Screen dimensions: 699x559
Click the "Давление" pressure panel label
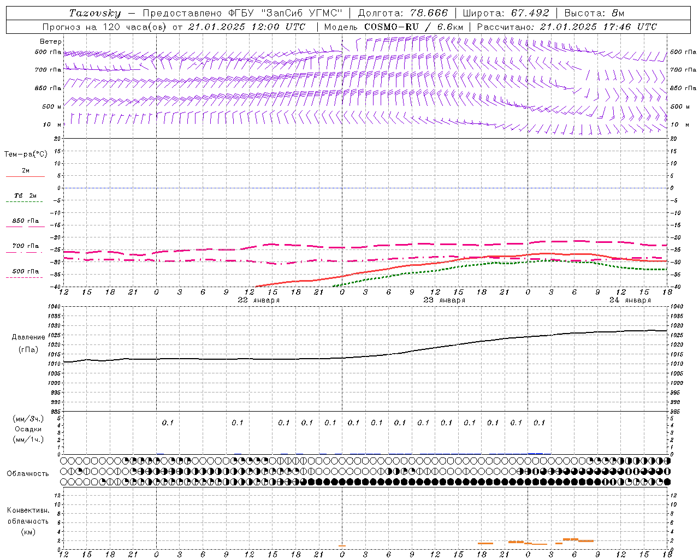point(28,337)
